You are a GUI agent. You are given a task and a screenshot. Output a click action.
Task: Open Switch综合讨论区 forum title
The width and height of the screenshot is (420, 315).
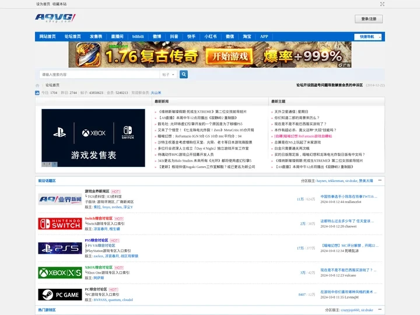99,218
